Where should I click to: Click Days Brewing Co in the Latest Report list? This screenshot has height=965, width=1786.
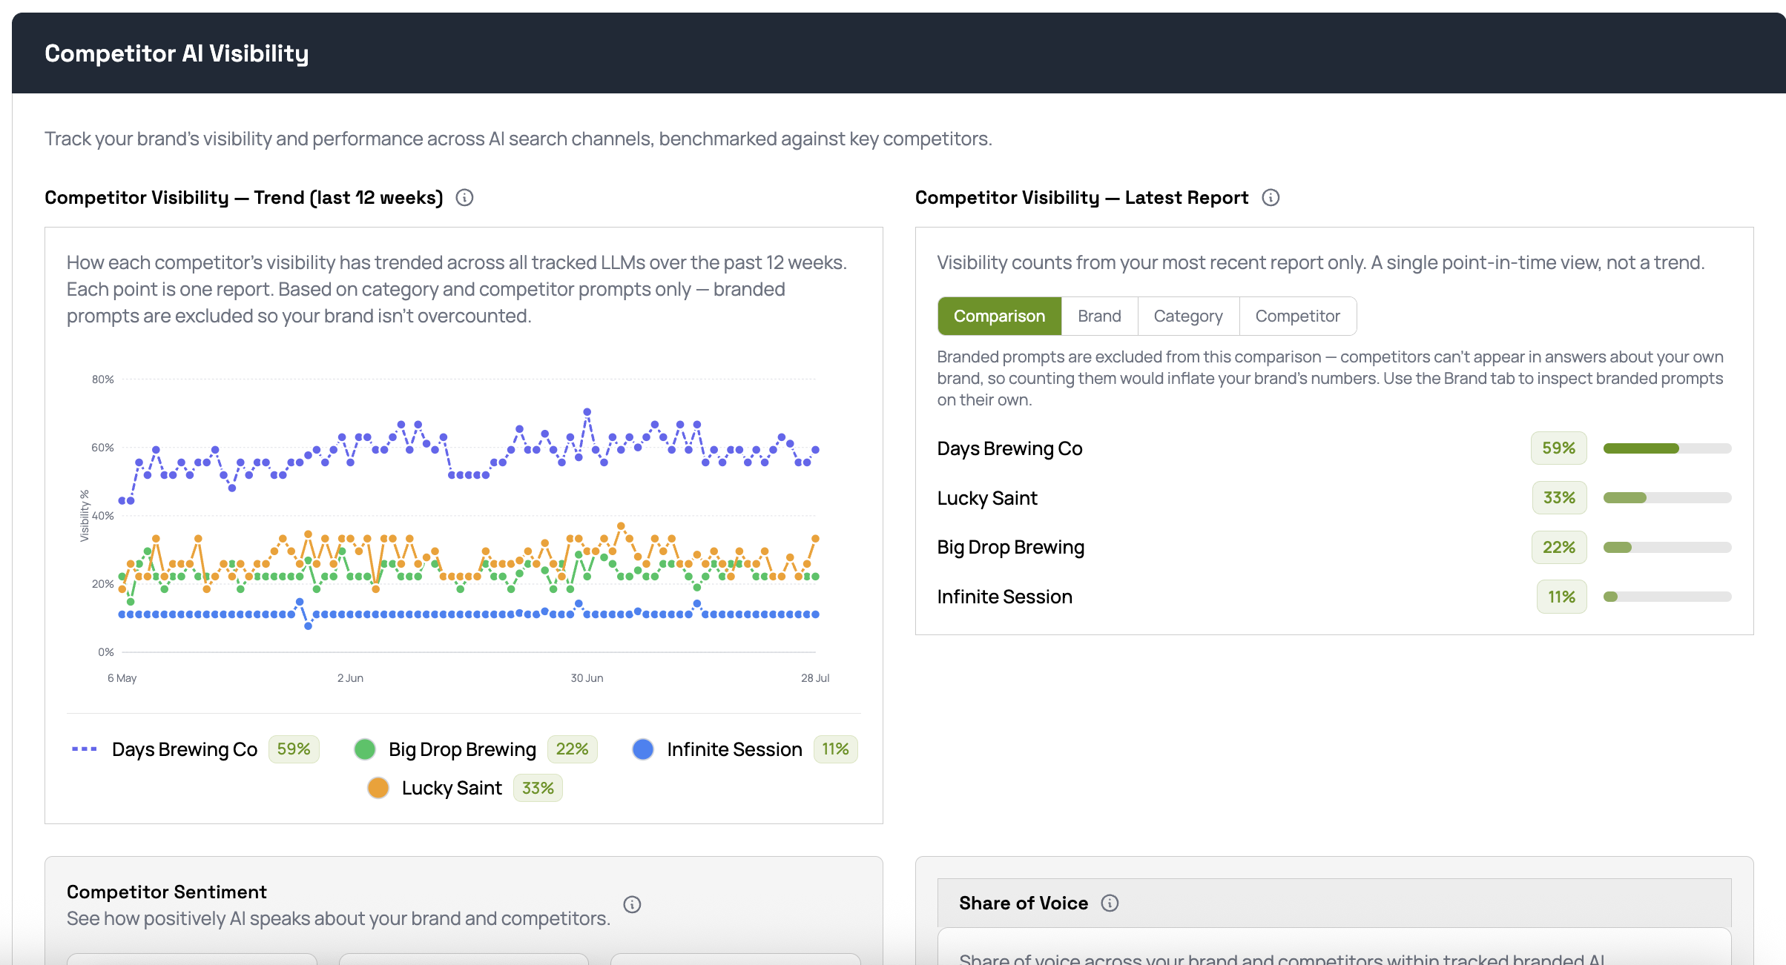tap(1009, 448)
